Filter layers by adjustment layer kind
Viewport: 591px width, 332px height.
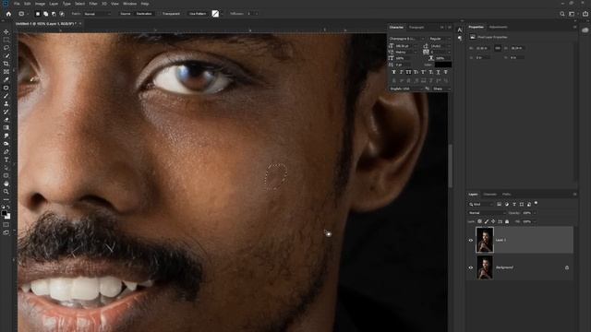click(507, 204)
